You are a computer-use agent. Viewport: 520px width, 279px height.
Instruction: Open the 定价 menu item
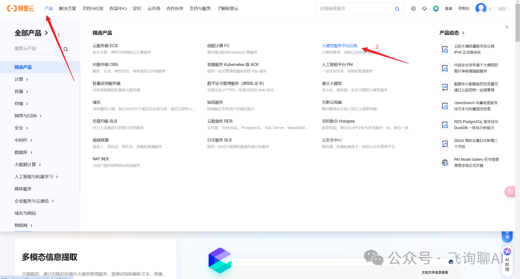coord(137,9)
